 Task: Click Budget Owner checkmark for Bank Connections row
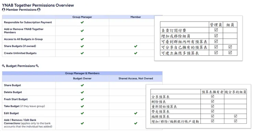pyautogui.click(x=82, y=123)
